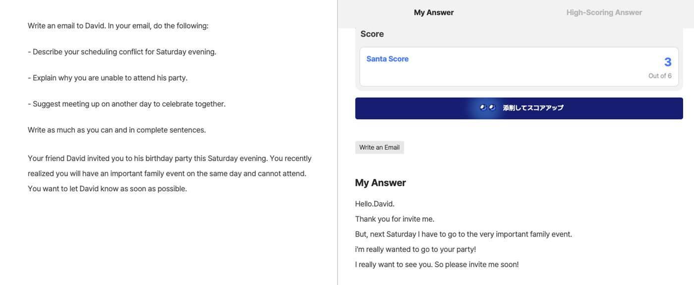Viewport: 694px width, 285px height.
Task: Click the sentence about the family event
Action: [463, 234]
